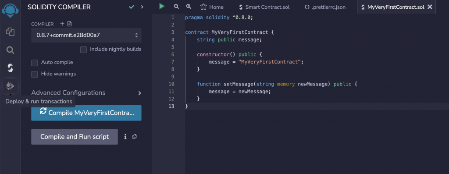Click the green compilation success checkmark
This screenshot has height=174, width=449.
tap(132, 7)
